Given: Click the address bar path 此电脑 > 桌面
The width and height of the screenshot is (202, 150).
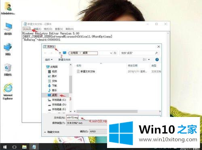Looking at the screenshot, I should 83,53.
